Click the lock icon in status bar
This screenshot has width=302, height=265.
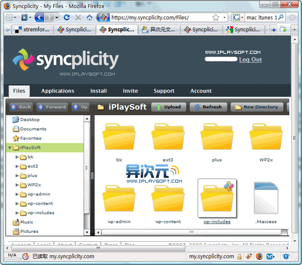click(239, 257)
